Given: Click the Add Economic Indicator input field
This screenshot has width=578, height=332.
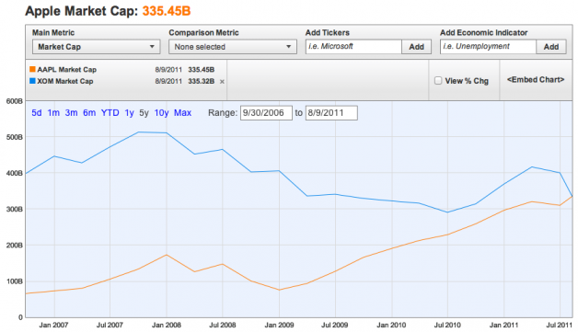Looking at the screenshot, I should tap(488, 47).
